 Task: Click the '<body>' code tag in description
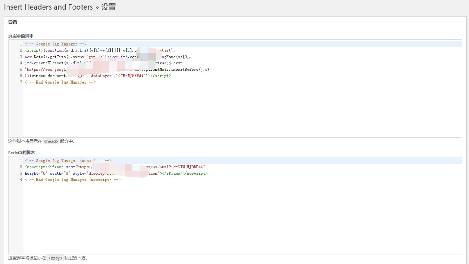click(x=55, y=258)
